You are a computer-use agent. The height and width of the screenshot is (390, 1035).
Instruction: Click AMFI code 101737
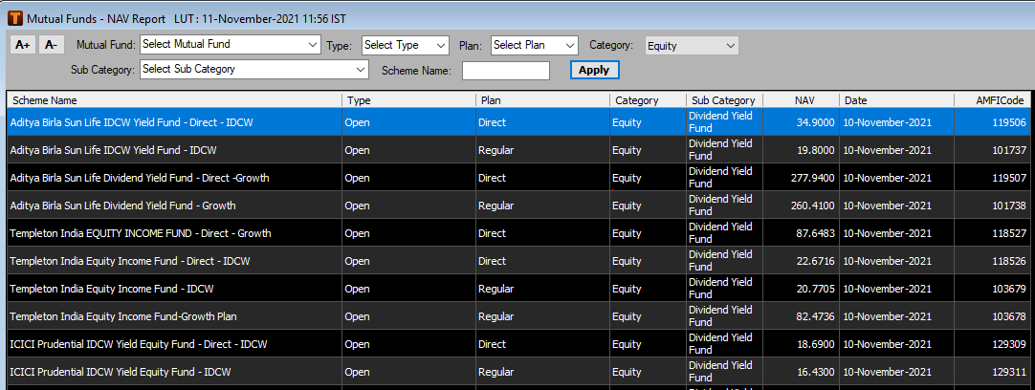(1008, 150)
